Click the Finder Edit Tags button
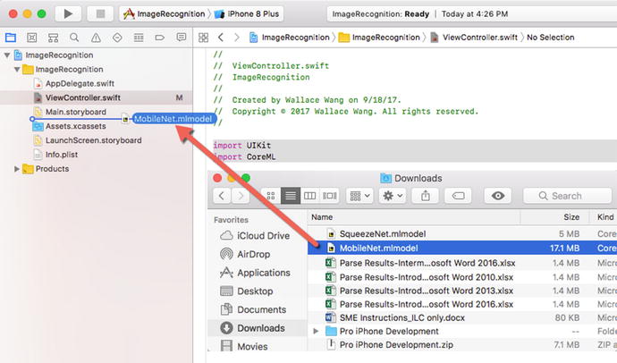Screen dimensions: 617x363 pos(458,196)
